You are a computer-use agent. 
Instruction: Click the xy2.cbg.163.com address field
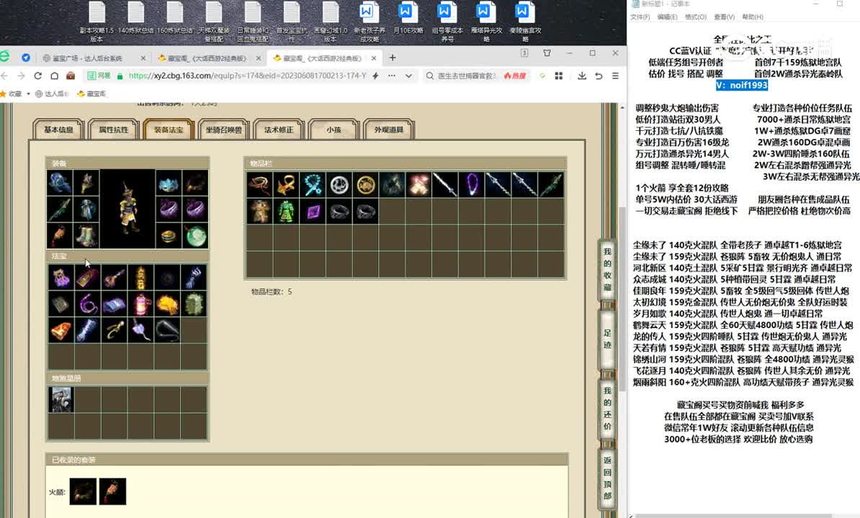(247, 76)
